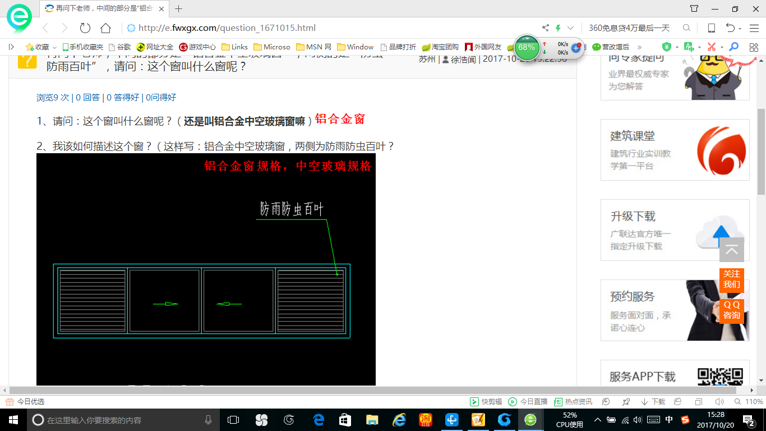Viewport: 766px width, 431px height.
Task: Click the browser back arrow
Action: click(45, 28)
